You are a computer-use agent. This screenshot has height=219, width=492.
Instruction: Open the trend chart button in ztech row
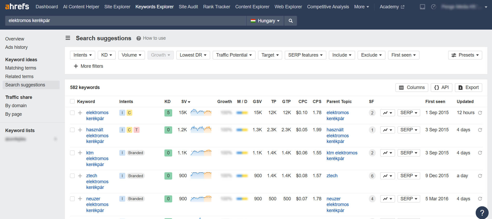(x=387, y=176)
